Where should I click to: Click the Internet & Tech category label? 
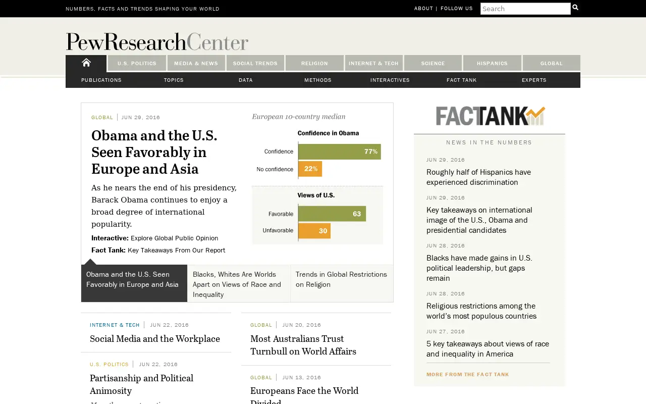click(x=115, y=325)
